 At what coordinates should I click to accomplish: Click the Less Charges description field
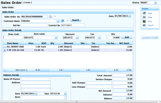pos(99,87)
